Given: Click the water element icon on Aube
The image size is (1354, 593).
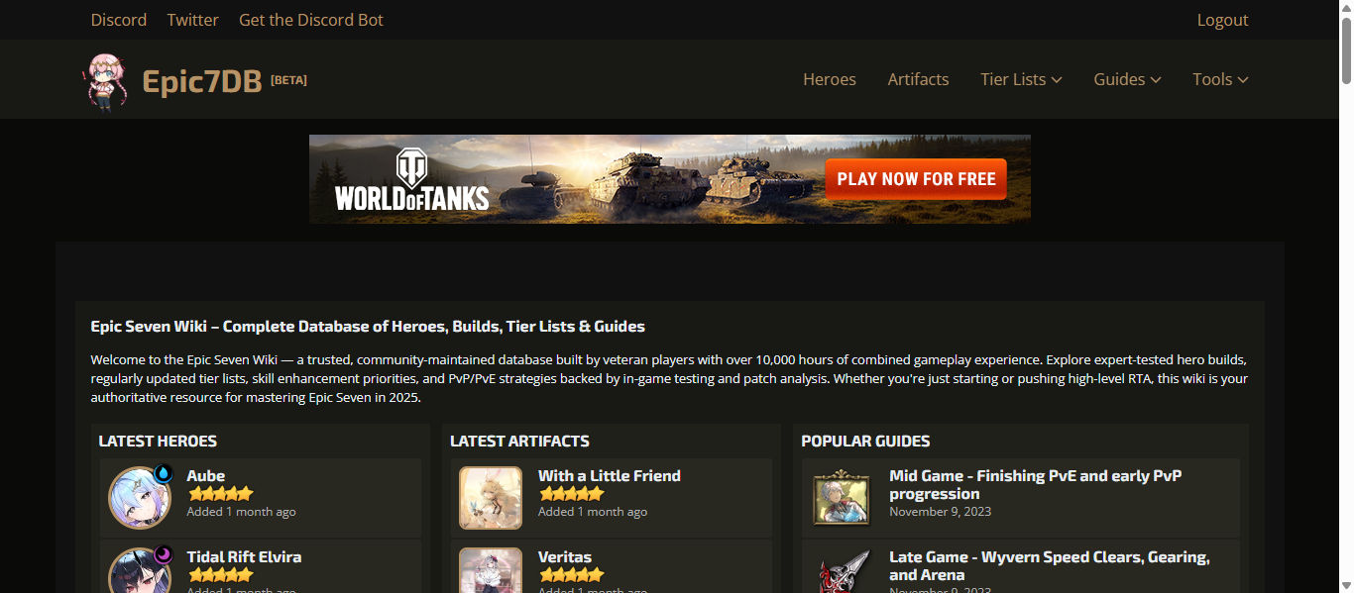Looking at the screenshot, I should (x=163, y=472).
